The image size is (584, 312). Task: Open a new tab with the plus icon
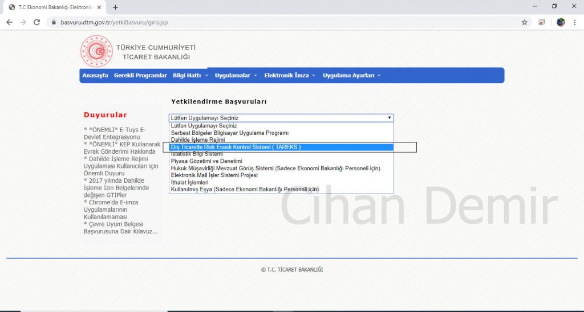coord(115,7)
